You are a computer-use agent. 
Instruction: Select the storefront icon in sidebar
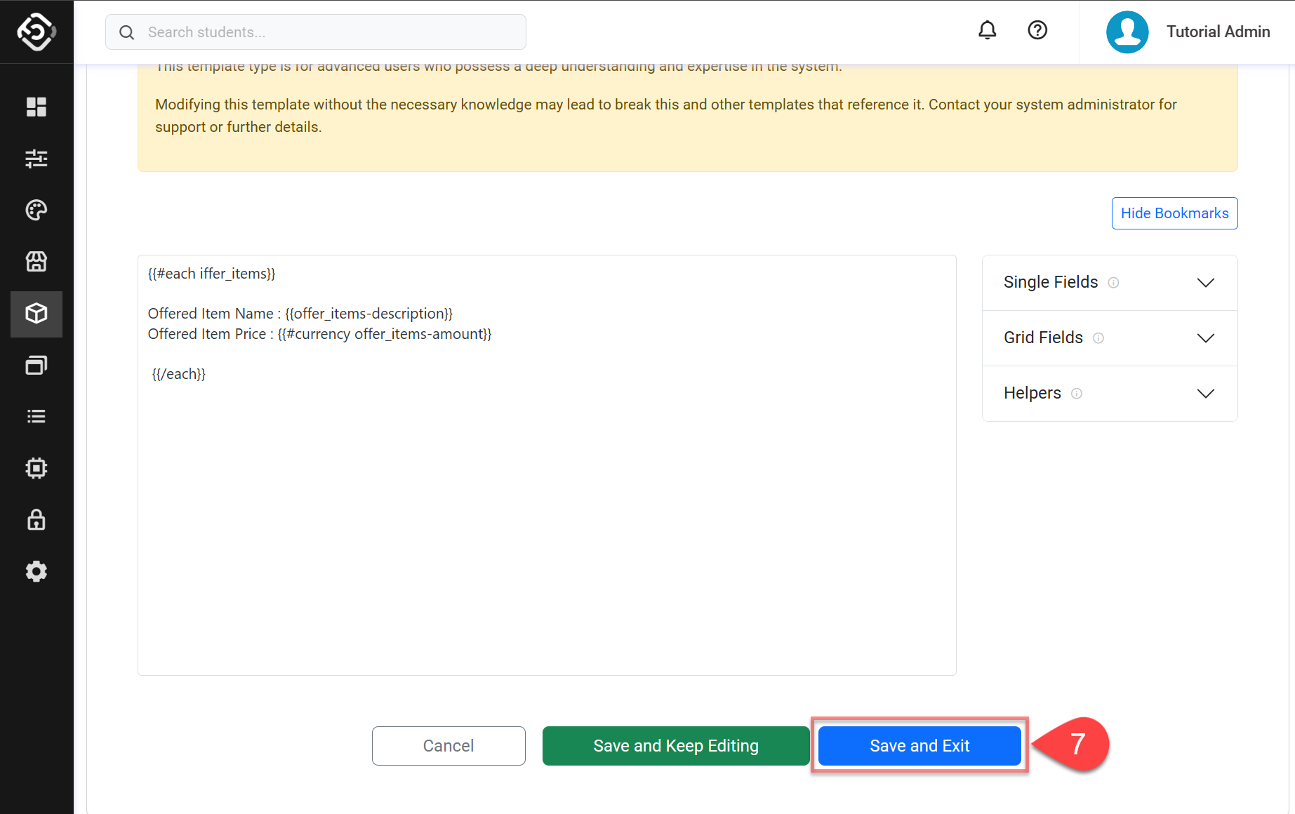coord(36,262)
